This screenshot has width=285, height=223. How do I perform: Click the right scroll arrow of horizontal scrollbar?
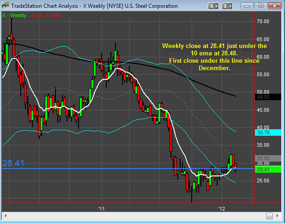tap(278, 216)
